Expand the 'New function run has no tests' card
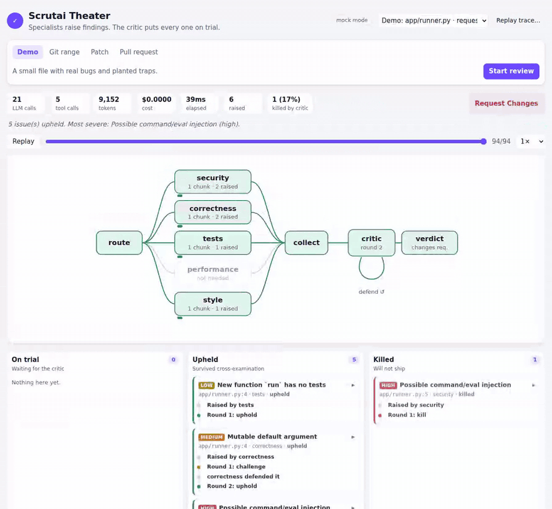Screen dimensions: 552x509 [x=353, y=385]
